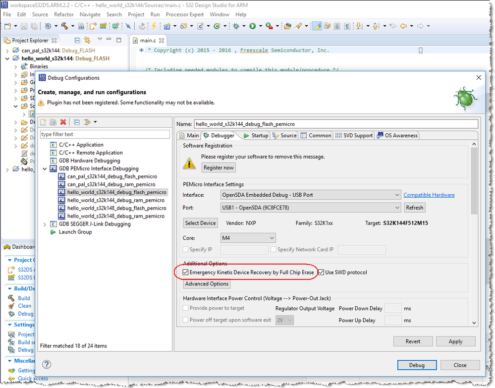The width and height of the screenshot is (495, 388).
Task: Build the project using the hammer icon
Action: click(x=65, y=26)
